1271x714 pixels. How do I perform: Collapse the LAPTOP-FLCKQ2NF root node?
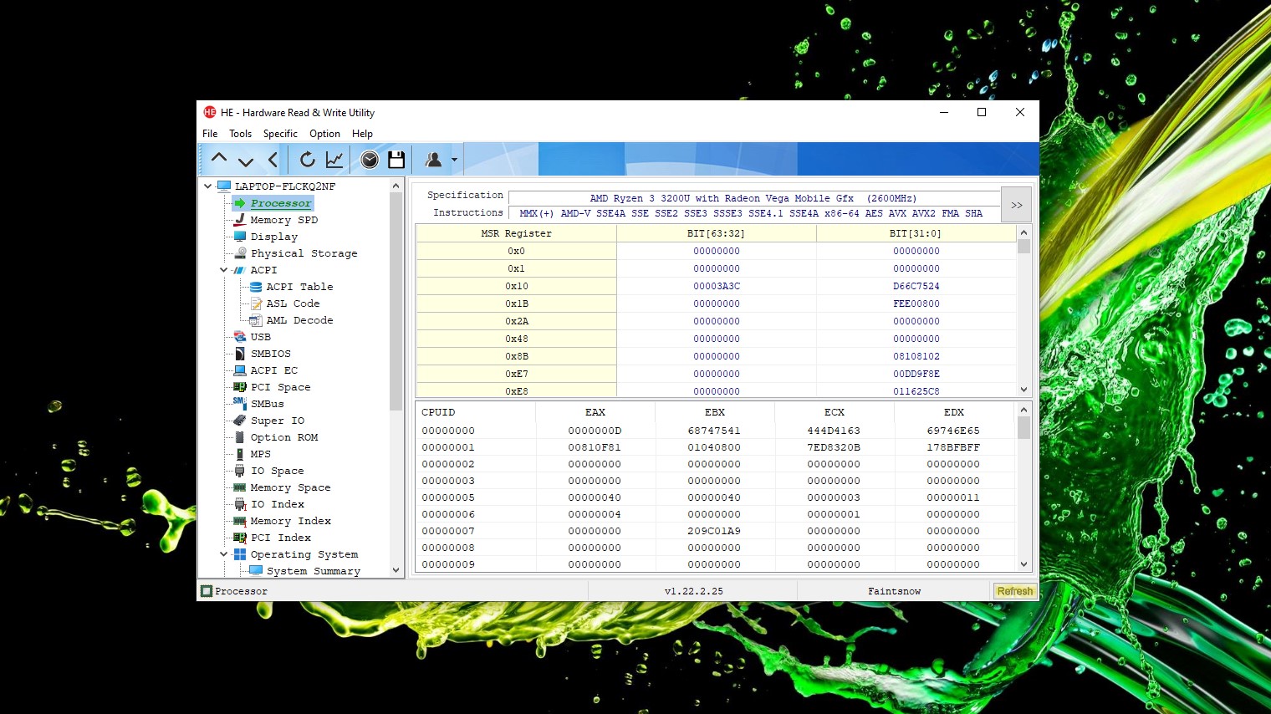coord(208,186)
